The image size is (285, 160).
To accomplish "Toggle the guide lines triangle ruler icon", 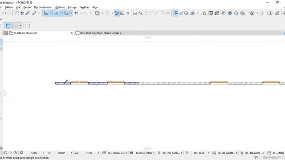I will pyautogui.click(x=46, y=13).
